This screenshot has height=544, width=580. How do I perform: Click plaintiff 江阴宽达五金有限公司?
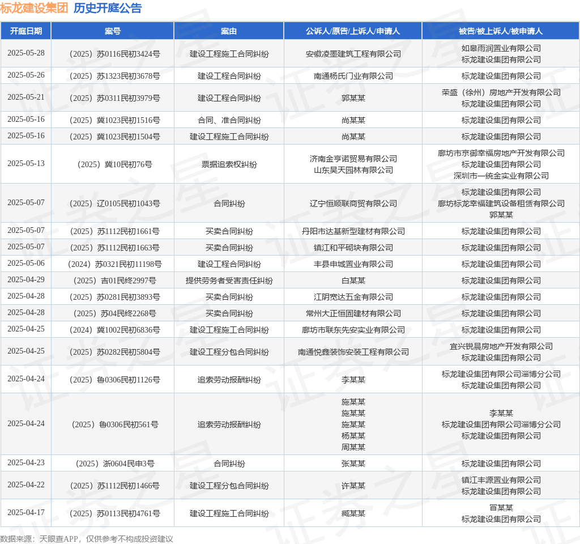[353, 297]
